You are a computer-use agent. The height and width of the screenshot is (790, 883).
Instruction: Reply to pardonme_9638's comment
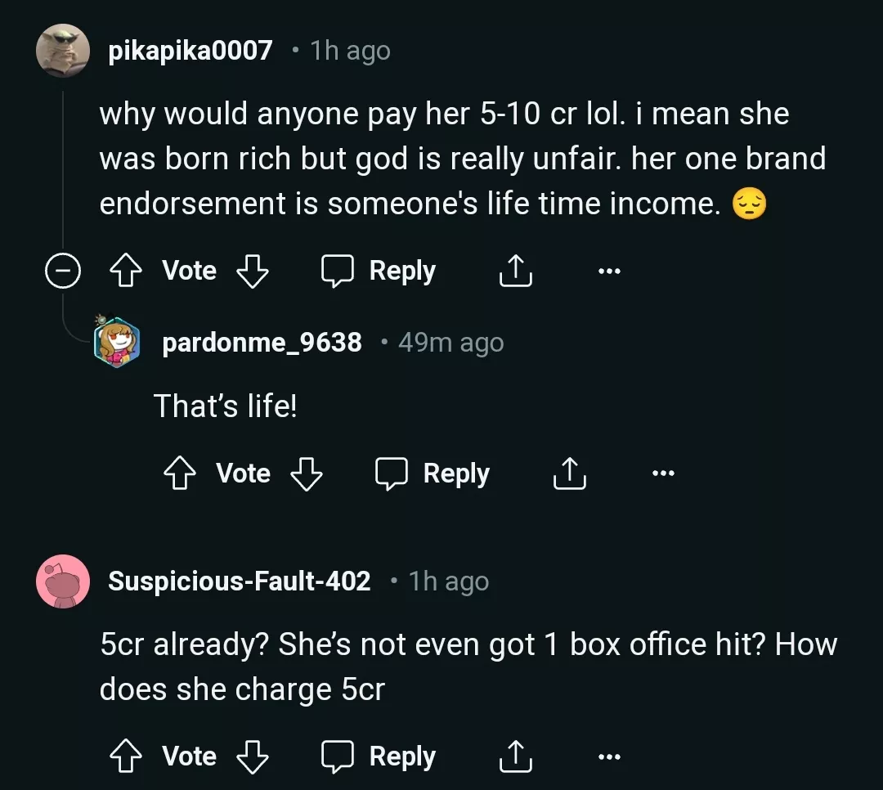[433, 474]
